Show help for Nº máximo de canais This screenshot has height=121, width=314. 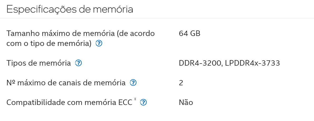point(133,82)
